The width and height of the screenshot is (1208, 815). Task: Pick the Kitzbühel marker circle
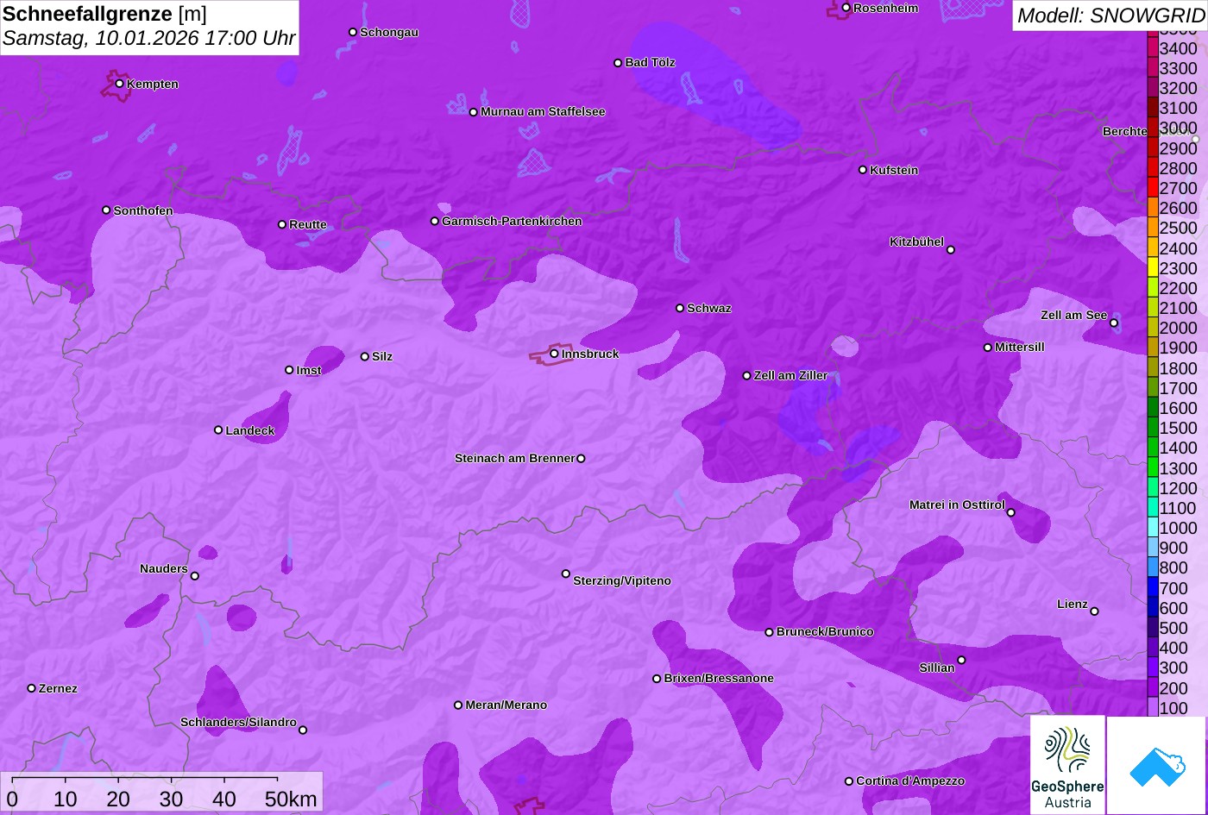pos(951,250)
